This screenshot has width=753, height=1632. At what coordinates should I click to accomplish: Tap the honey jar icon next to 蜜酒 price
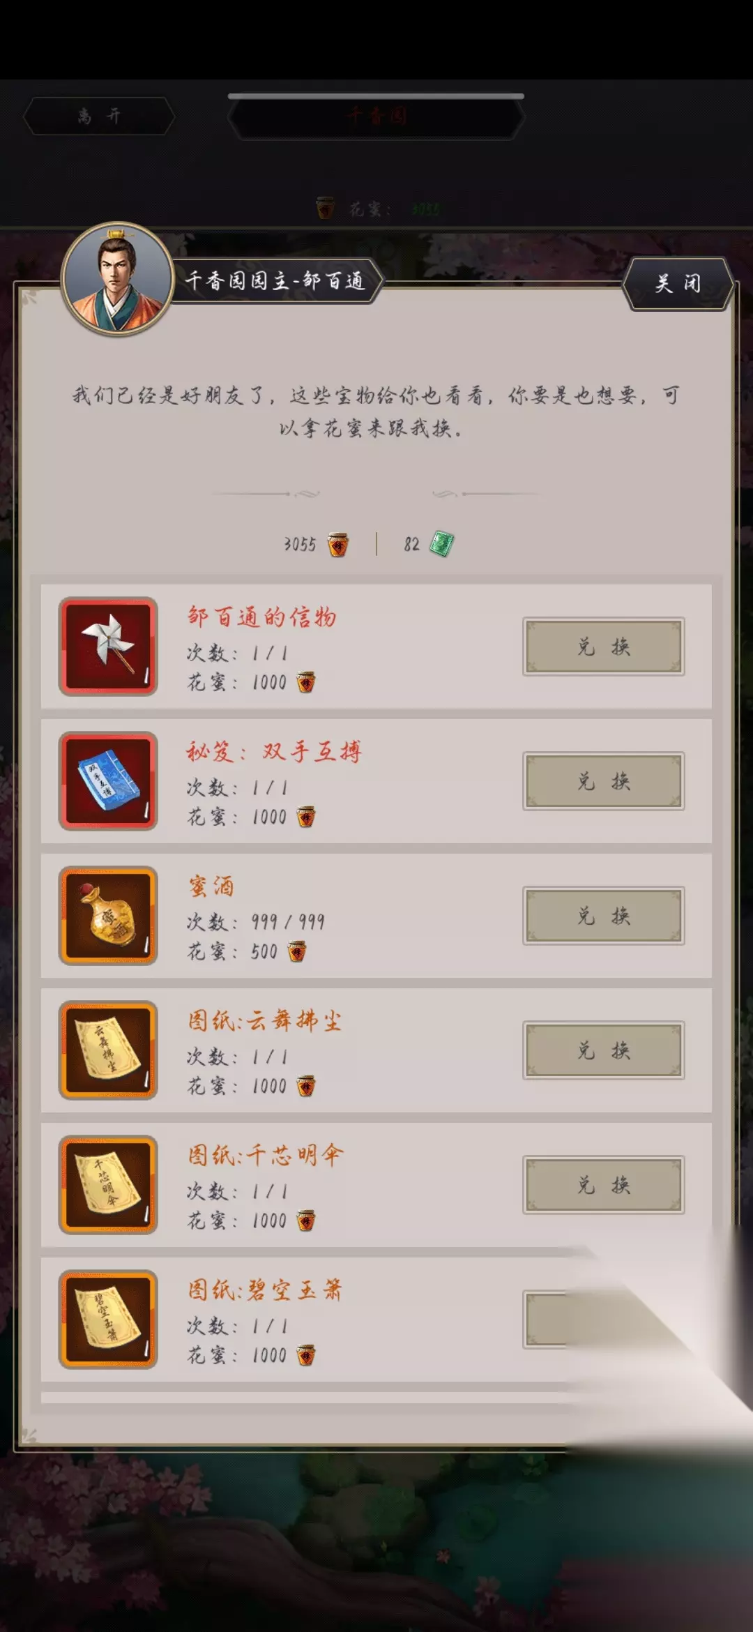[297, 951]
